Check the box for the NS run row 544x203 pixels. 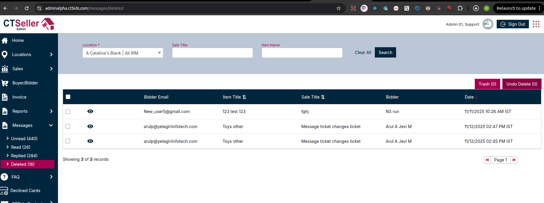(68, 112)
